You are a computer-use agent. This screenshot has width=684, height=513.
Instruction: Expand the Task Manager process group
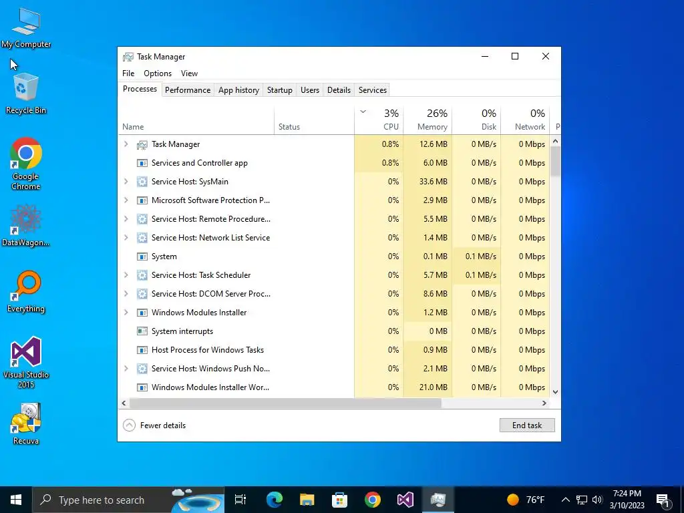pyautogui.click(x=126, y=144)
